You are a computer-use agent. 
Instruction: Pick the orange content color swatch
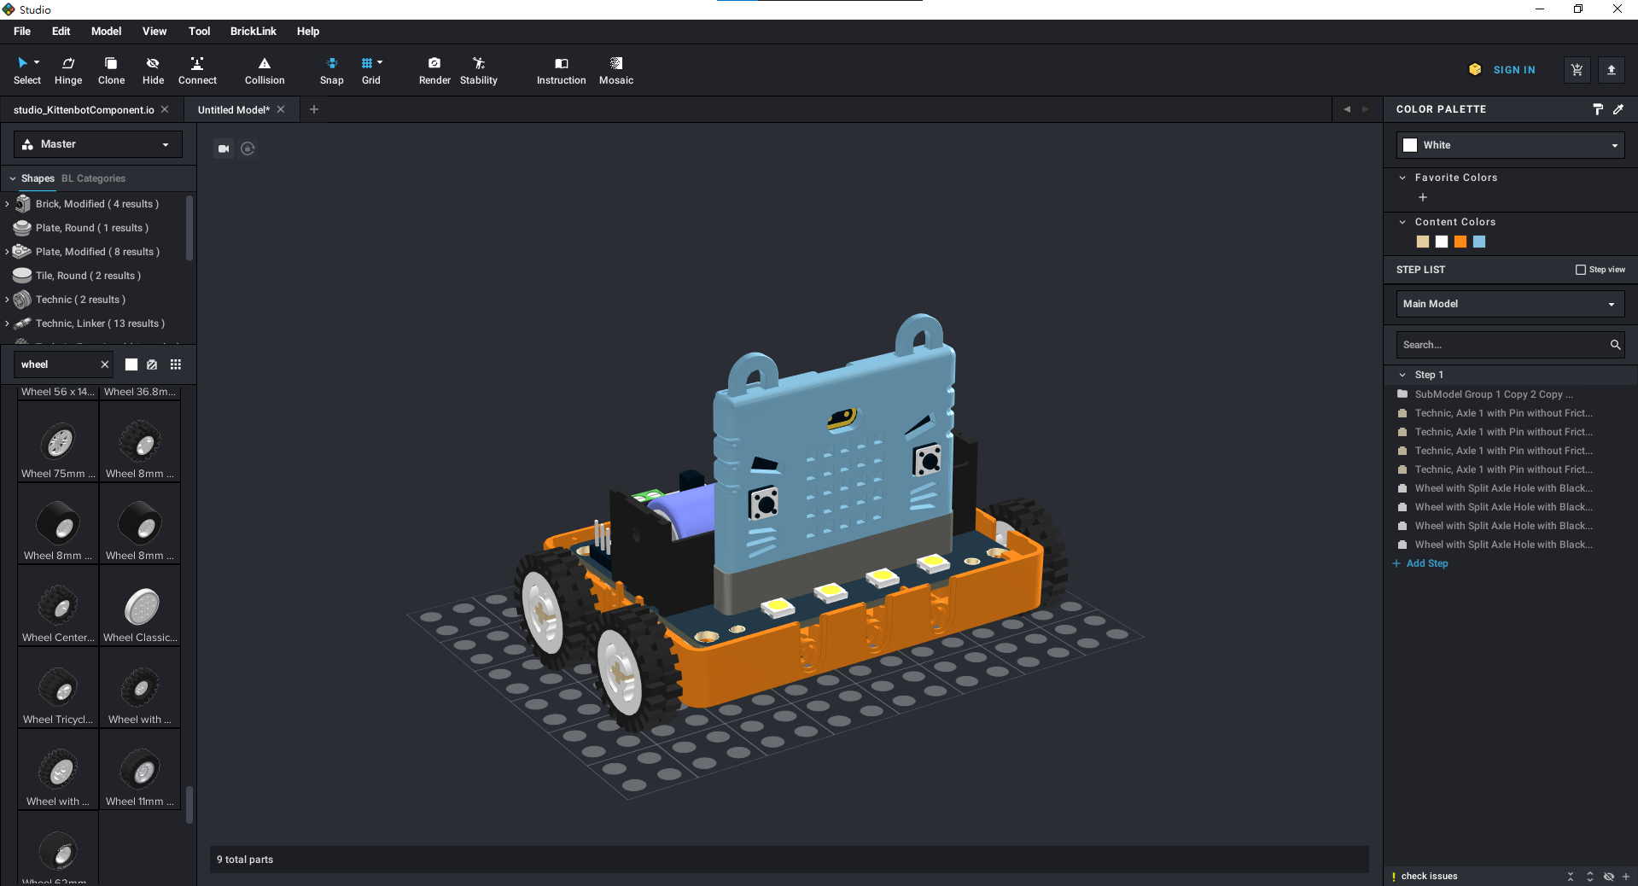point(1460,242)
